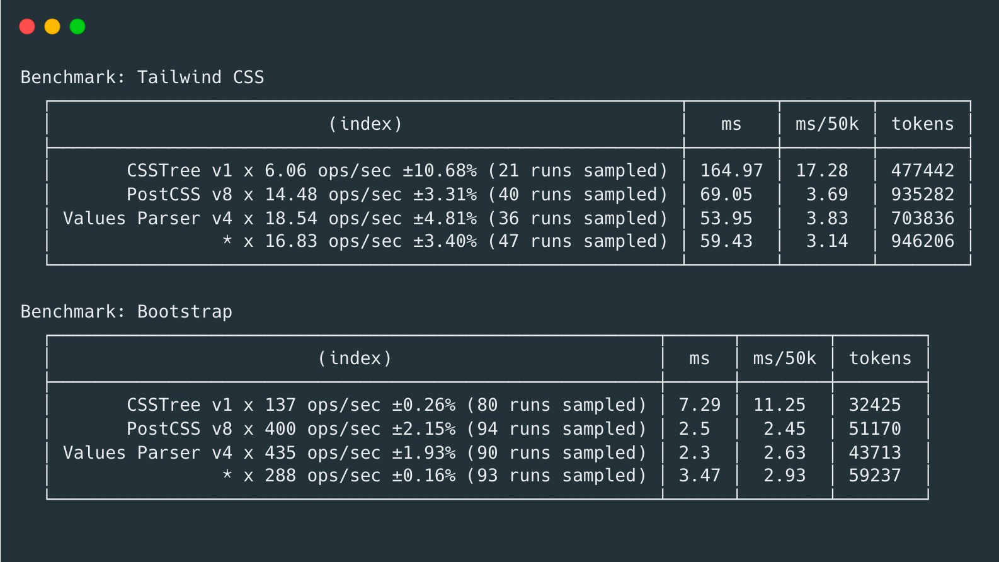Click the ms/50k value "11.25"
This screenshot has width=999, height=562.
click(779, 405)
